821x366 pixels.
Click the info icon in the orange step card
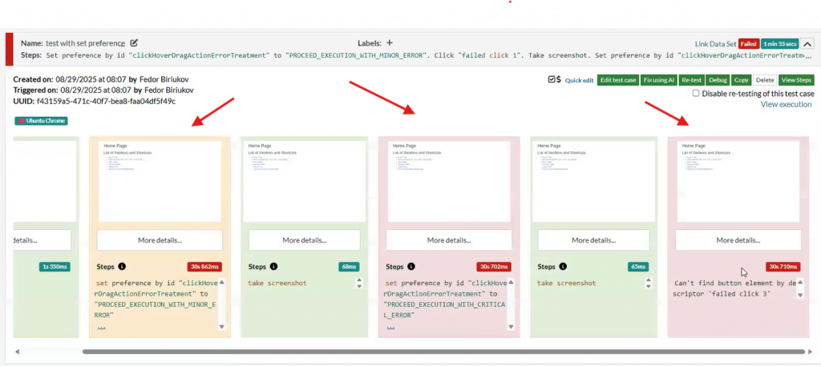(x=122, y=267)
